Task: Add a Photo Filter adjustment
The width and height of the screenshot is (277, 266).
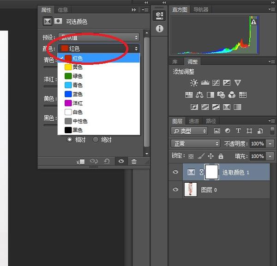Action: pos(221,95)
